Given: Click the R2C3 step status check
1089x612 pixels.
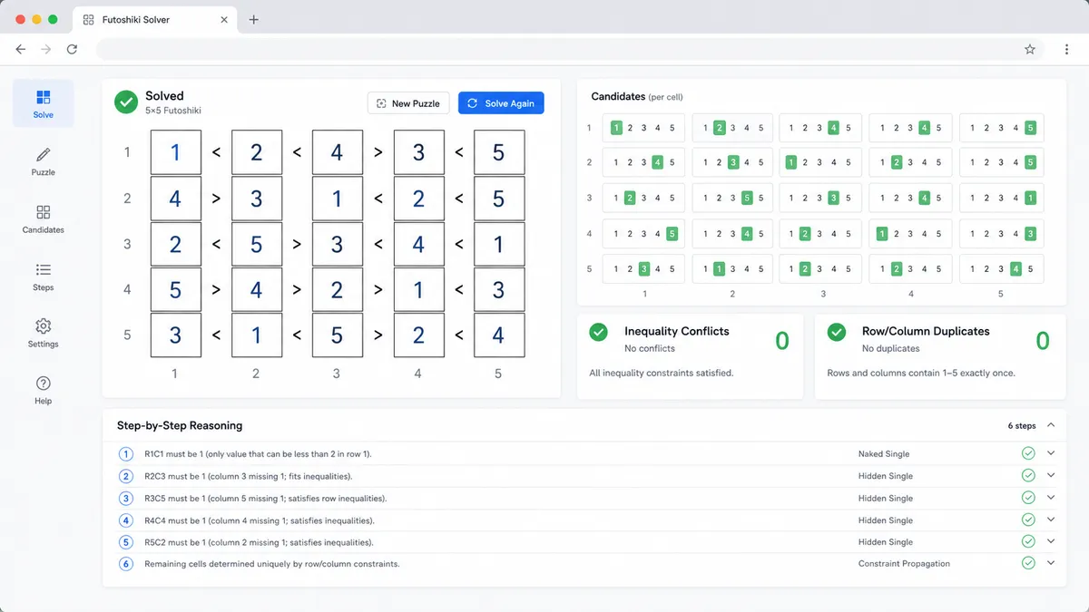Looking at the screenshot, I should [1028, 476].
